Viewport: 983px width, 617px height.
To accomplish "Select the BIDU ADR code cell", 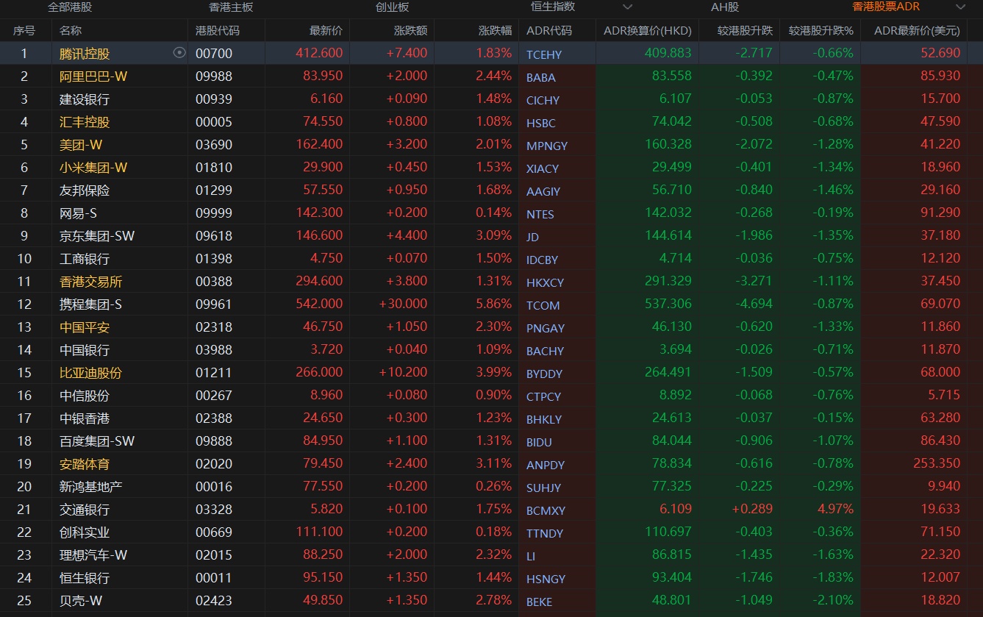I will pyautogui.click(x=539, y=442).
